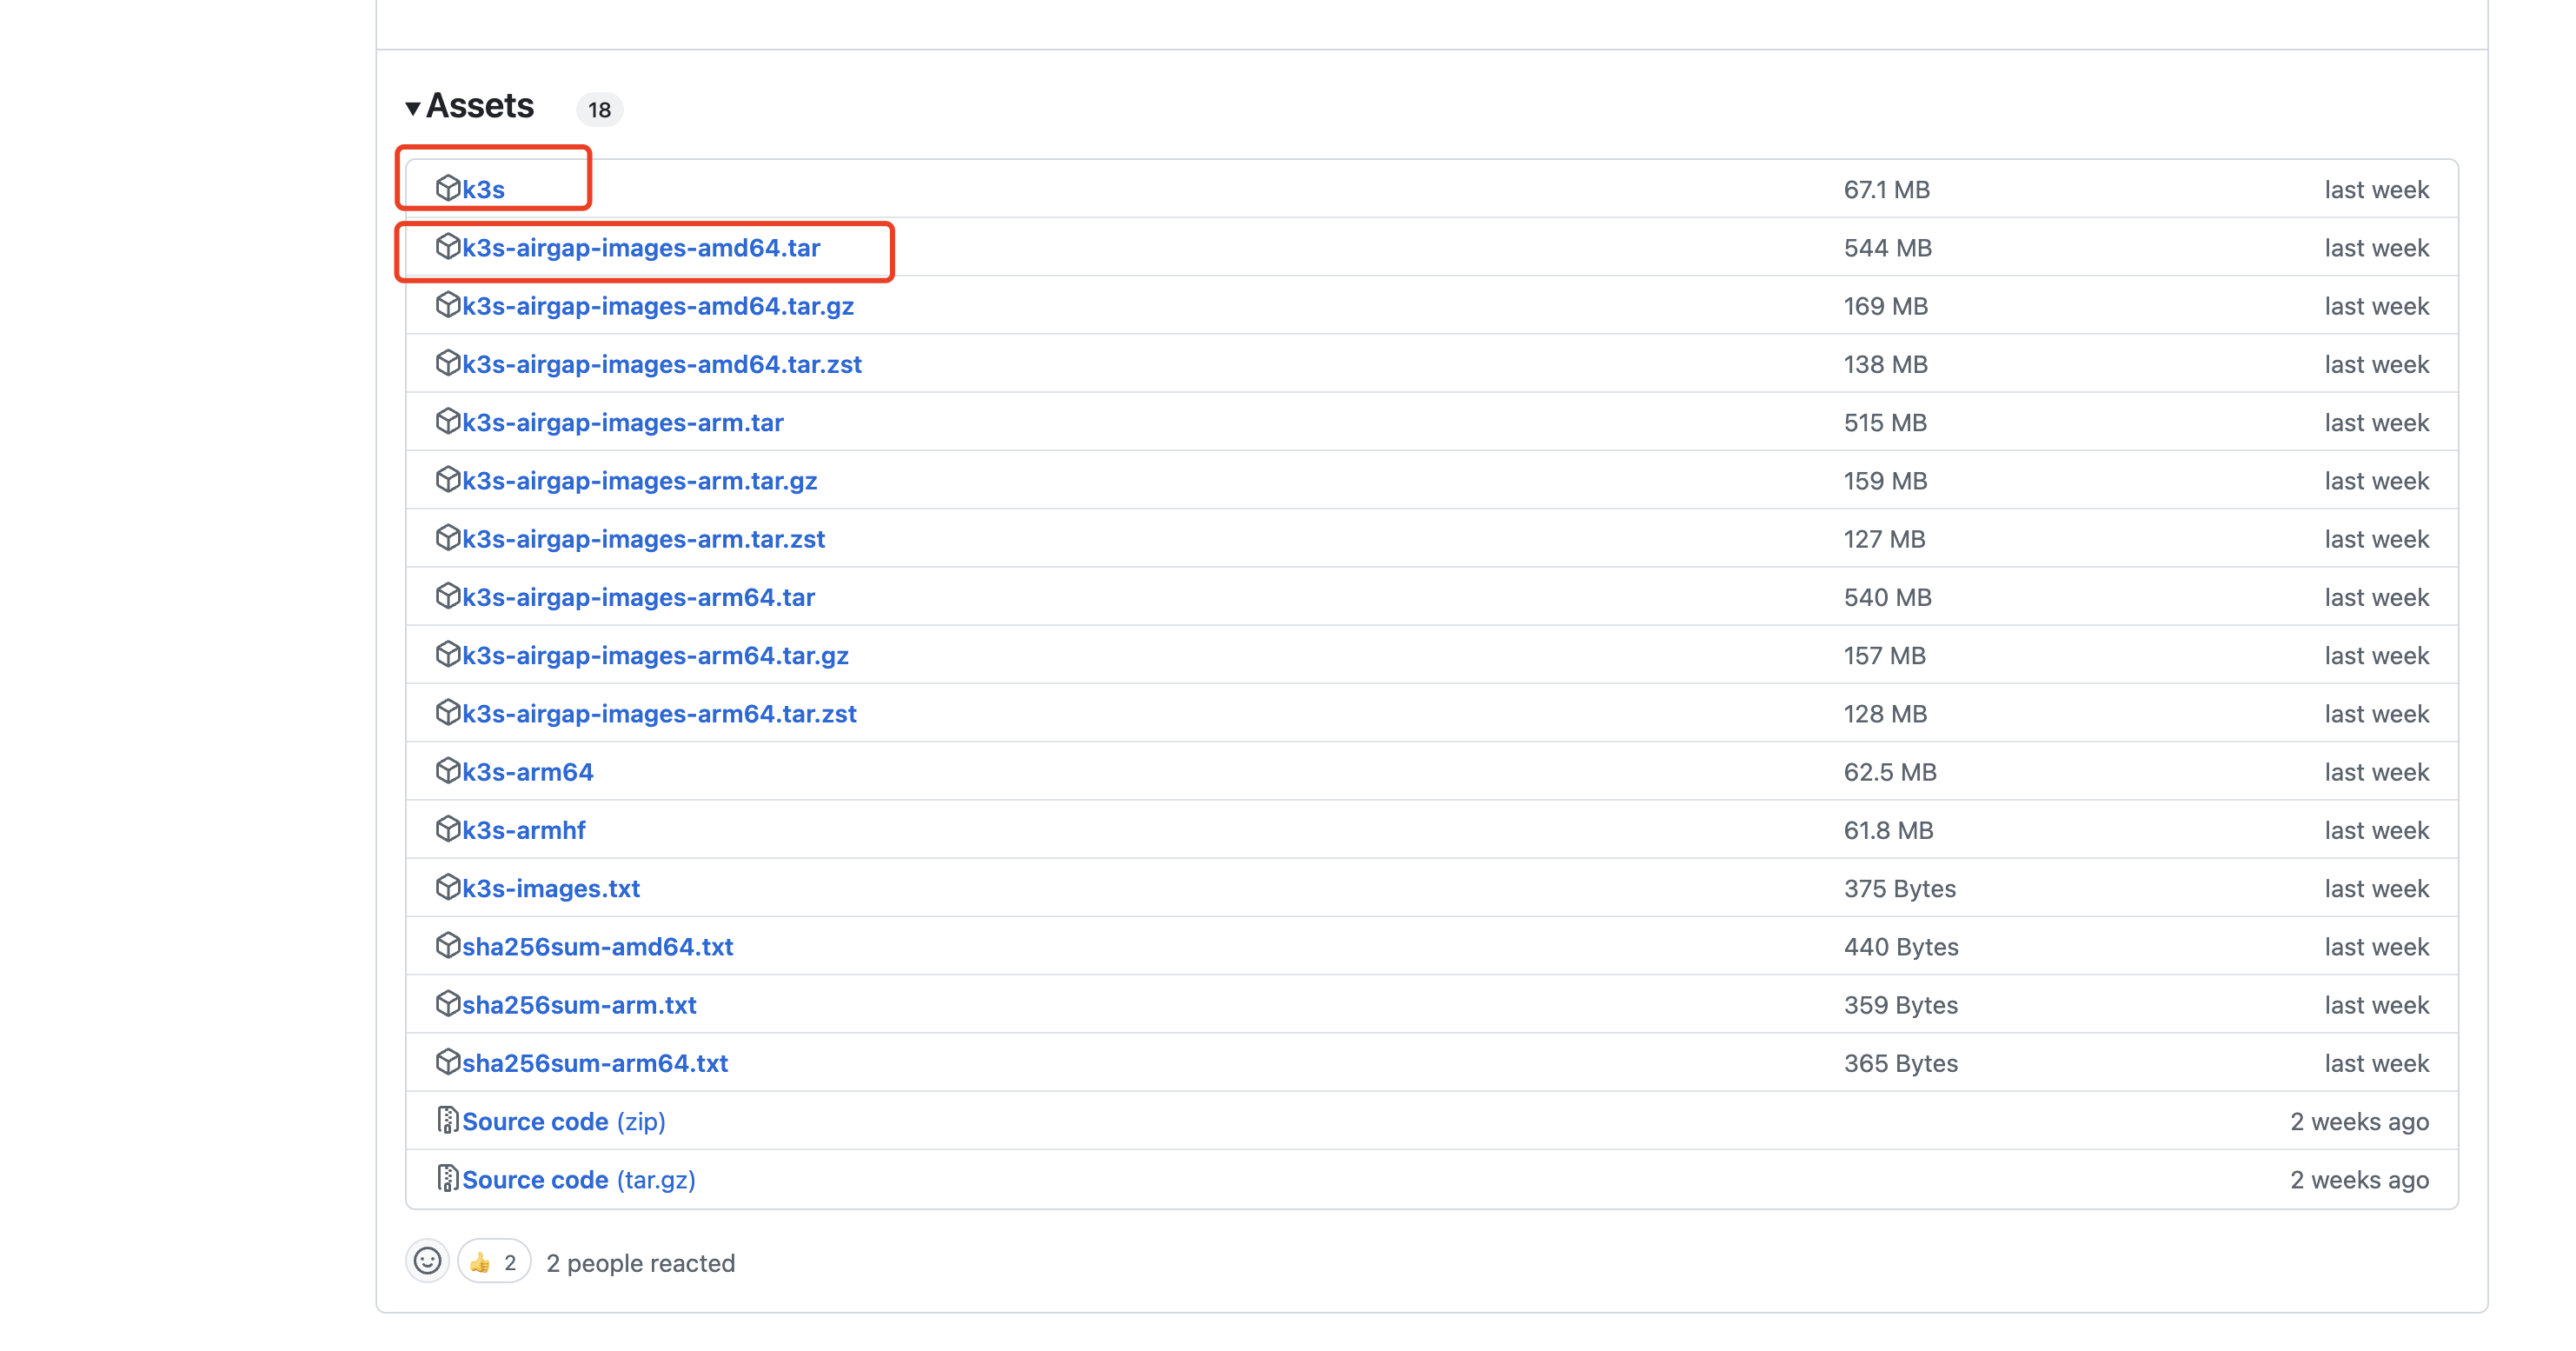Download the k3s-arm64 binary
The height and width of the screenshot is (1351, 2576).
tap(528, 771)
